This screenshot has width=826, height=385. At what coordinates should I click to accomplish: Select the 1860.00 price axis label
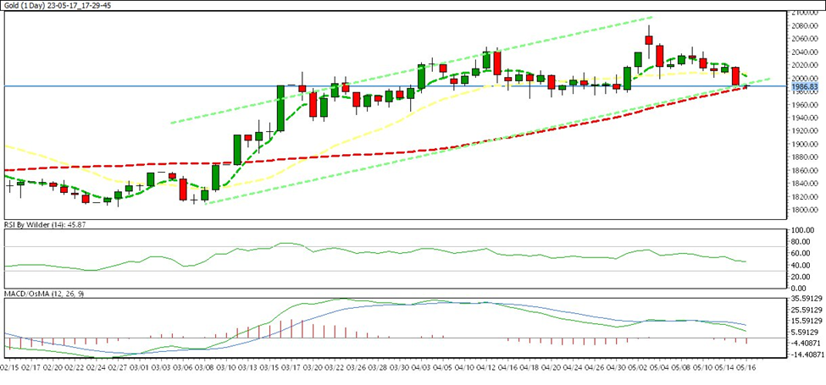pyautogui.click(x=804, y=171)
